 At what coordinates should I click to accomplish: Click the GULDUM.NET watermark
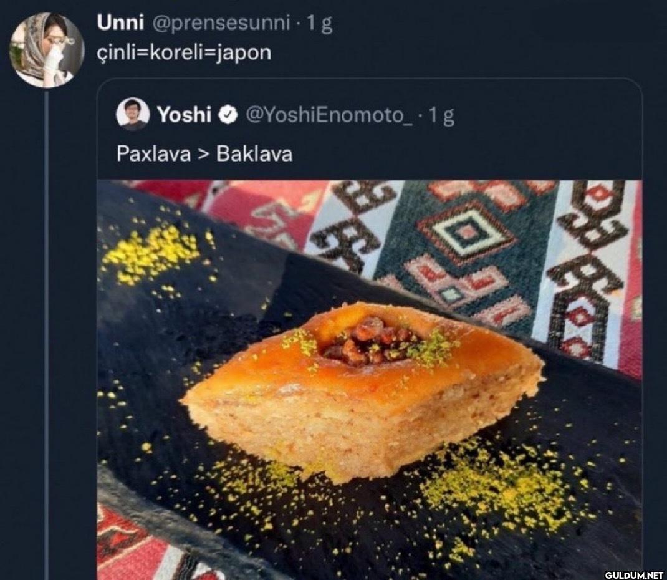coord(634,573)
